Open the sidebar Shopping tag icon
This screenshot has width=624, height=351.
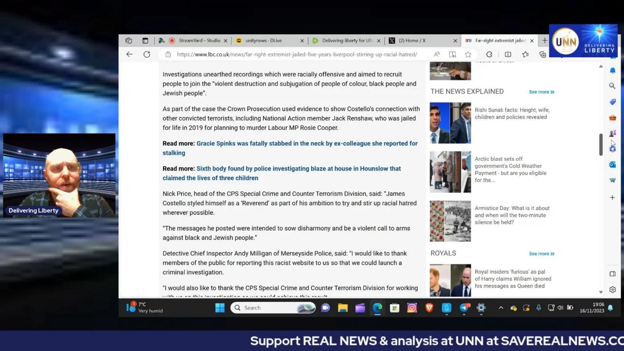pos(612,101)
